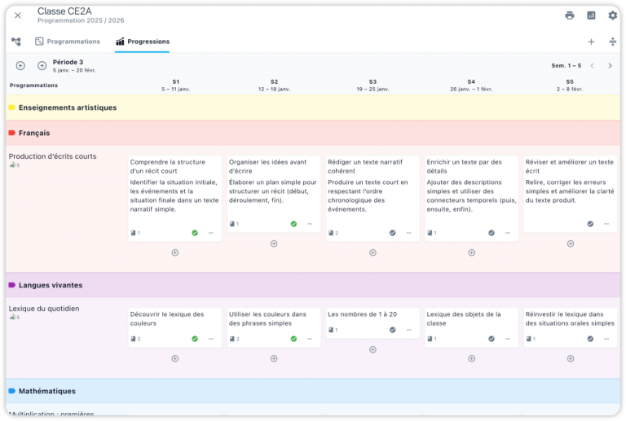Collapse Enseignements artistiques section
Image resolution: width=626 pixels, height=421 pixels.
click(x=313, y=107)
